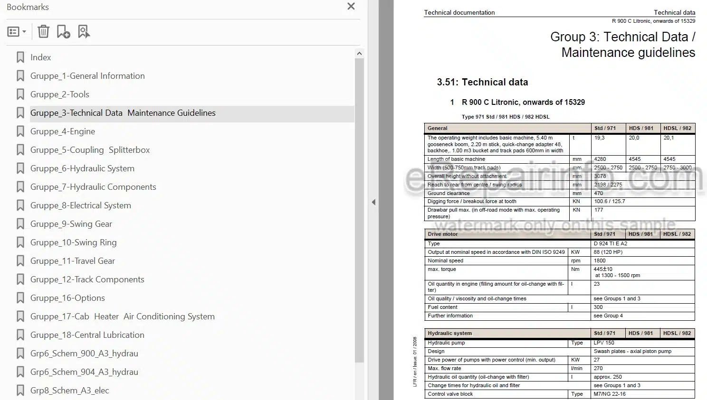Click the '88 (120 HP)' output value

[x=608, y=252]
